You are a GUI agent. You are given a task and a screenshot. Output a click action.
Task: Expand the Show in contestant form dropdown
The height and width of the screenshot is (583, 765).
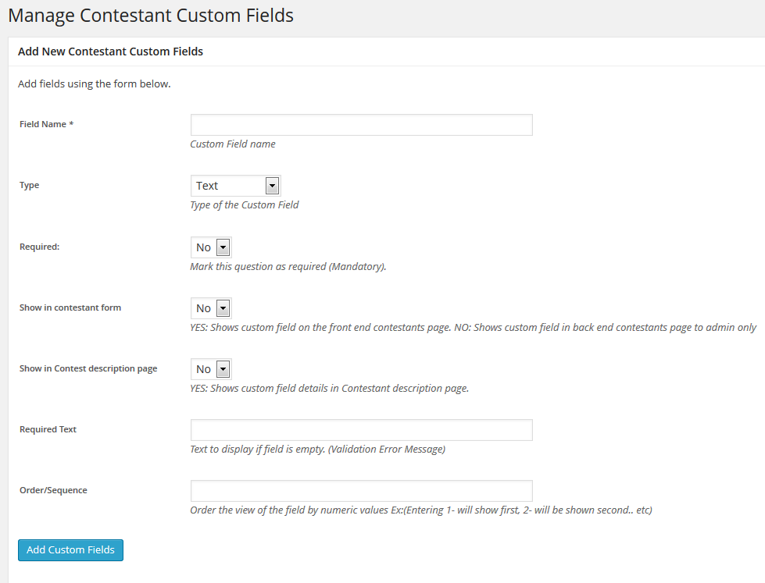coord(211,308)
